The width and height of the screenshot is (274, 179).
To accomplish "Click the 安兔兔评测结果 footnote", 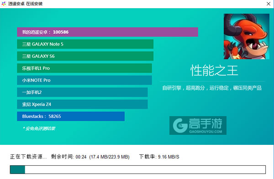I will click(x=39, y=128).
